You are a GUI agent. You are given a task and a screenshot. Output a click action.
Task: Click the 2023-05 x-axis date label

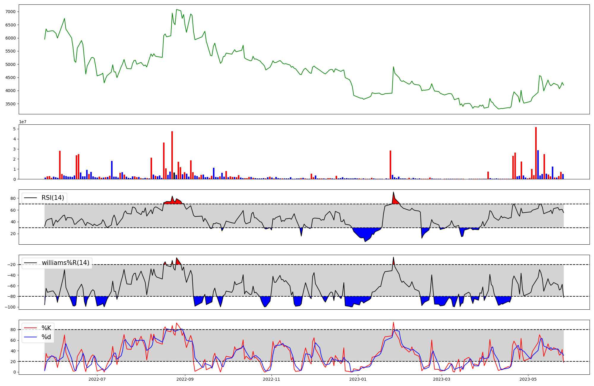(528, 379)
